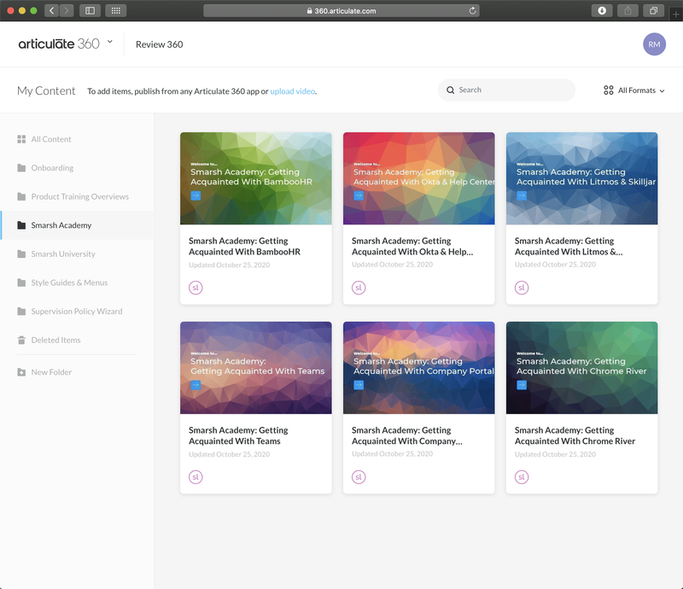This screenshot has height=589, width=683.
Task: Open the Onboarding folder
Action: click(x=52, y=168)
